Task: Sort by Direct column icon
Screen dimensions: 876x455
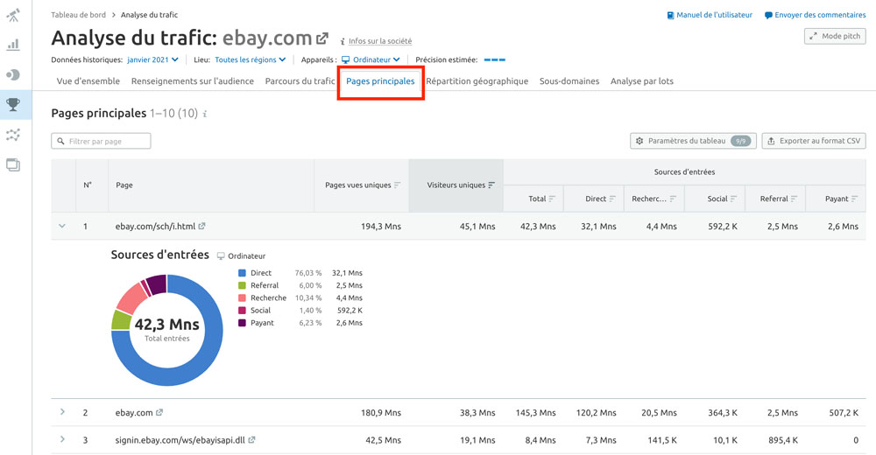Action: click(x=612, y=199)
